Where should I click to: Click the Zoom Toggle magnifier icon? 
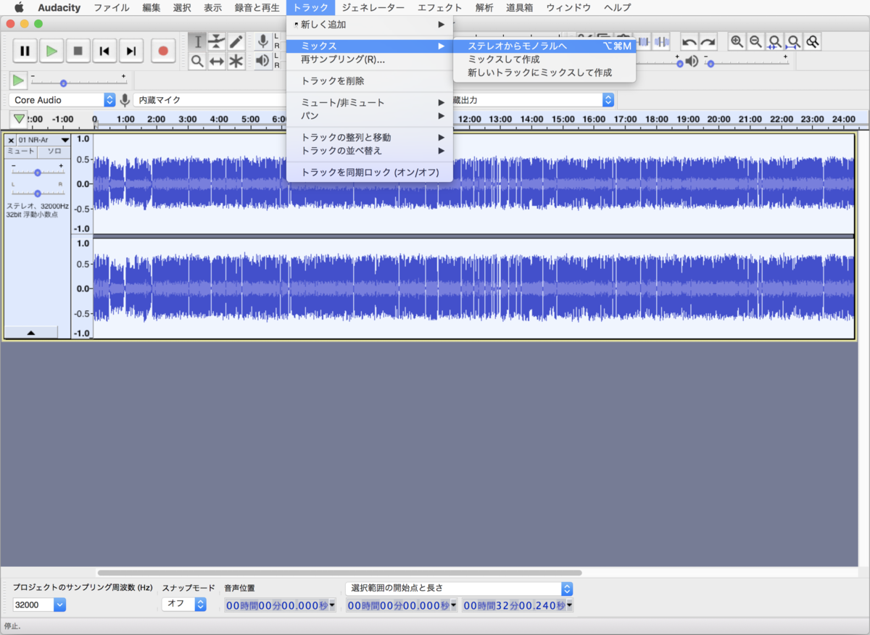point(813,42)
